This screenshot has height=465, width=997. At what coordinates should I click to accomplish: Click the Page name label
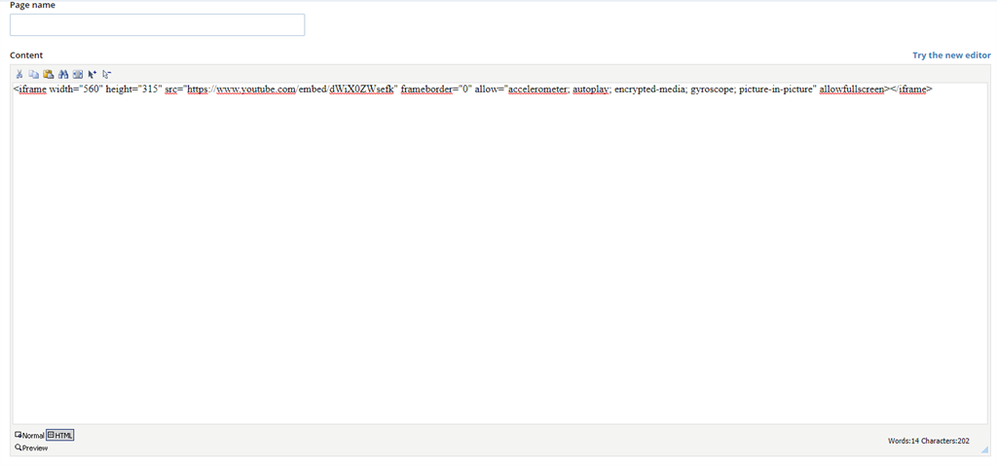click(32, 5)
